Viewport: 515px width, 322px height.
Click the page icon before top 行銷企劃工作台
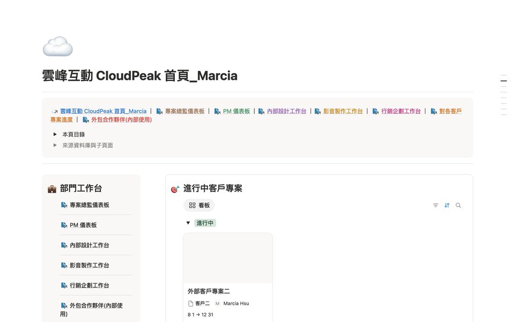pyautogui.click(x=376, y=112)
